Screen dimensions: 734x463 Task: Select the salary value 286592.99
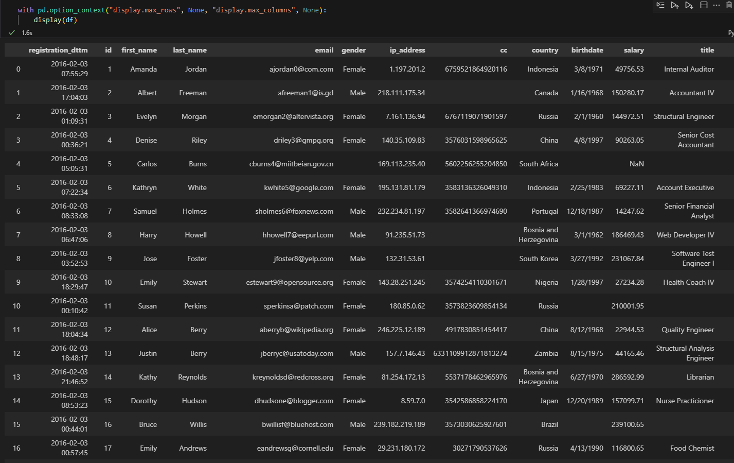628,377
